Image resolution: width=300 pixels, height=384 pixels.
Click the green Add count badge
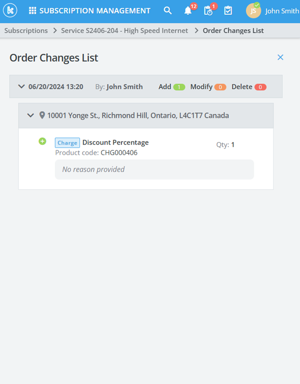tap(179, 87)
